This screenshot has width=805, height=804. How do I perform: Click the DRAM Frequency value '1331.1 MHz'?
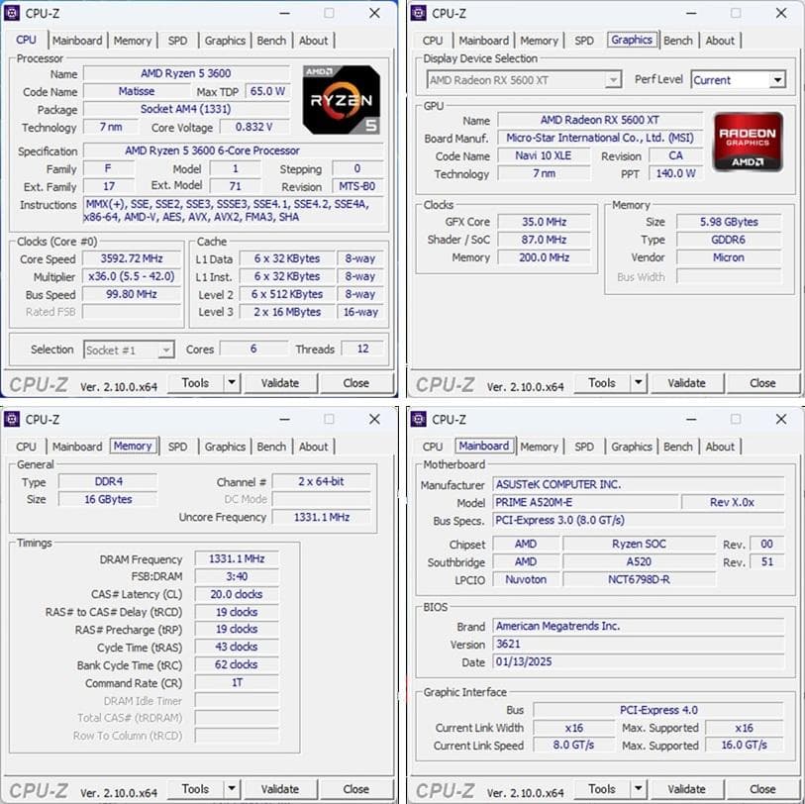click(x=237, y=558)
